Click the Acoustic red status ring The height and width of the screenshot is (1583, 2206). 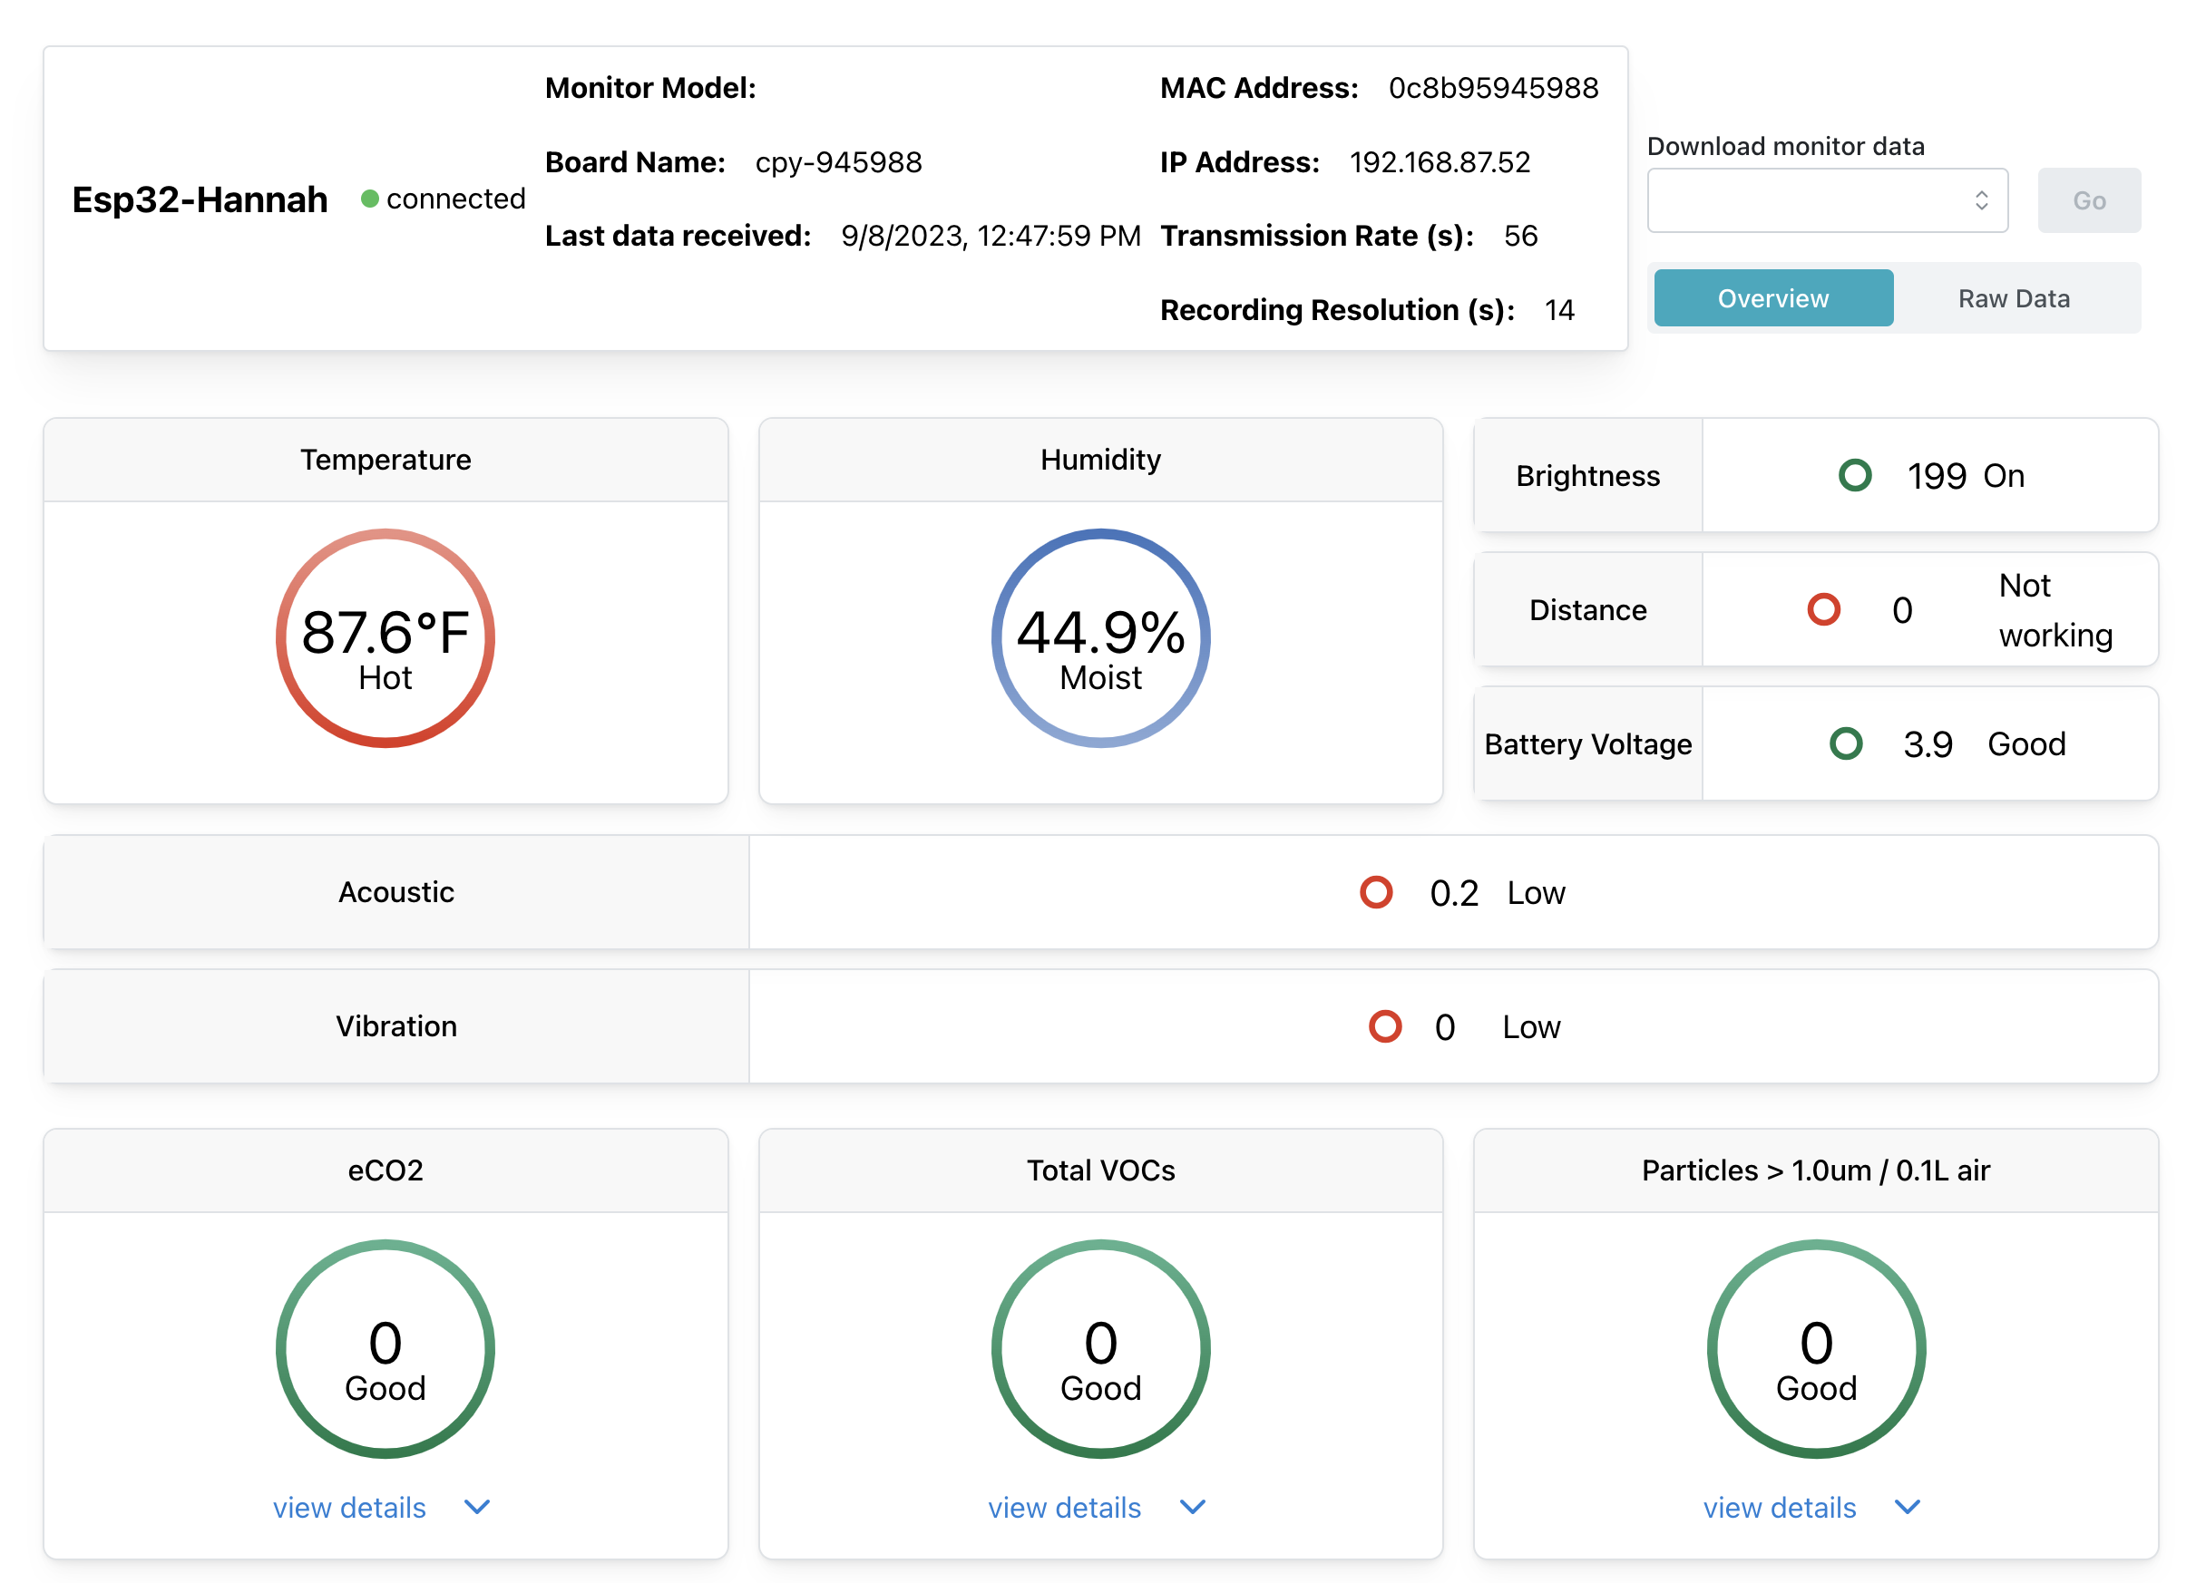(x=1375, y=891)
